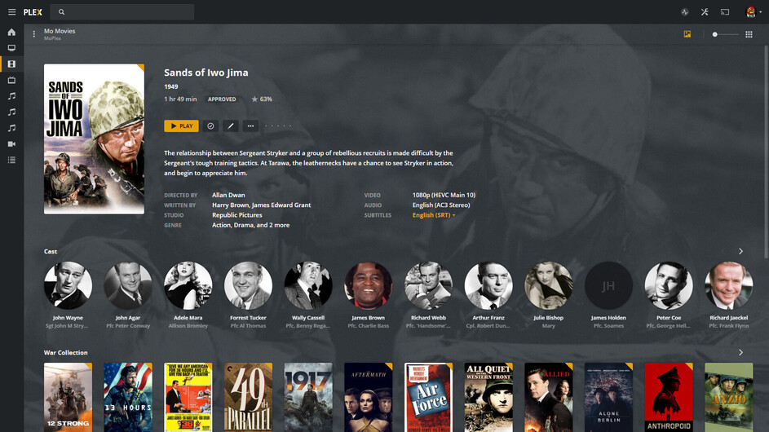
Task: Open John Wayne cast profile
Action: coord(68,285)
